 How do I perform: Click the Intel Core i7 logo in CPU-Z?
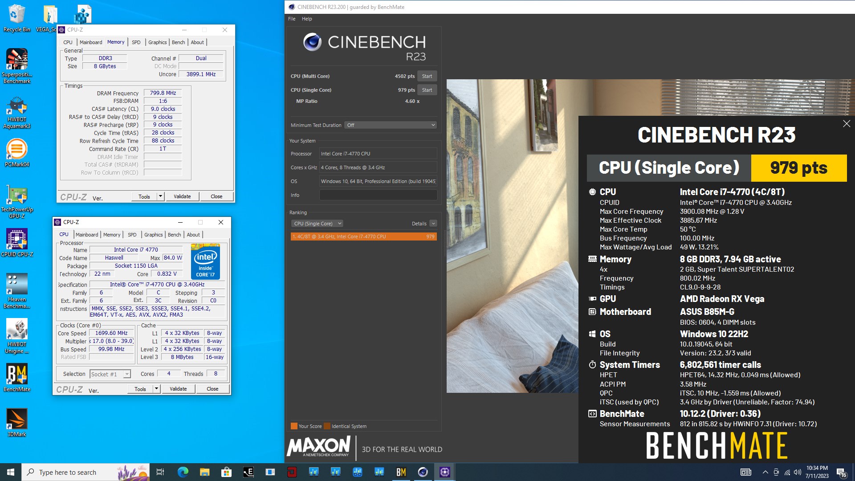[205, 261]
